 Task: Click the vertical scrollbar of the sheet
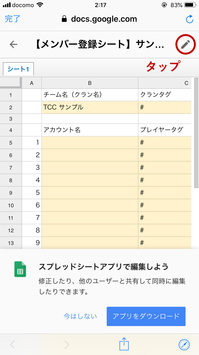pyautogui.click(x=196, y=133)
